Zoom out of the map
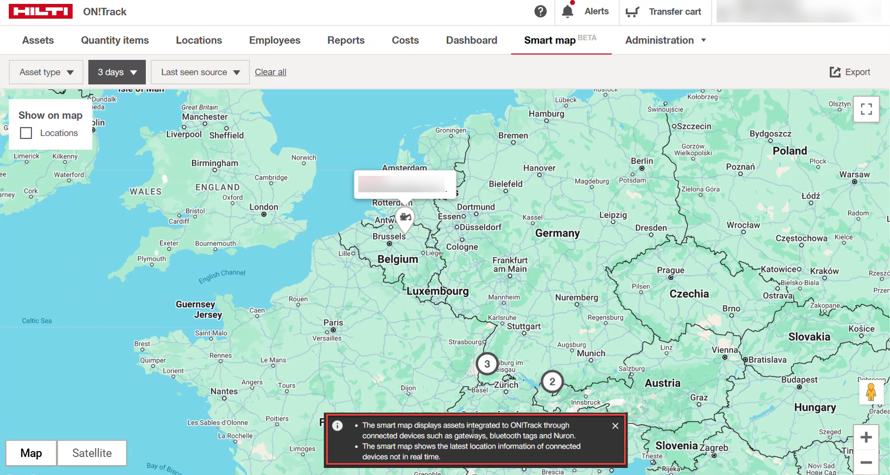 tap(866, 463)
